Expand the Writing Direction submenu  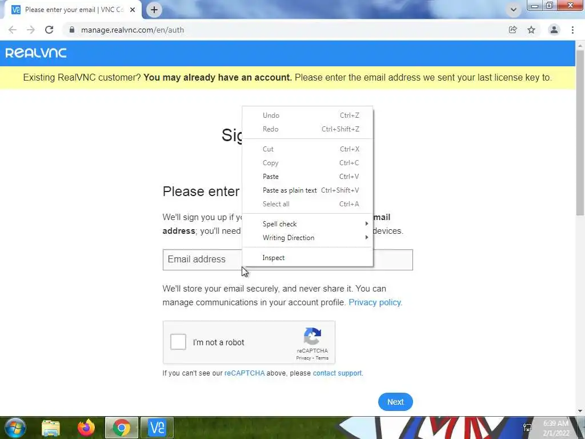[308, 238]
